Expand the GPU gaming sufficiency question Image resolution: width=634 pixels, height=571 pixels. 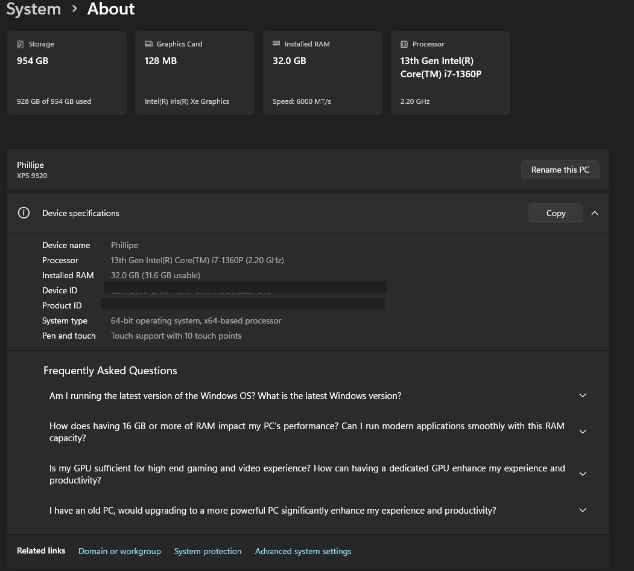coord(582,473)
